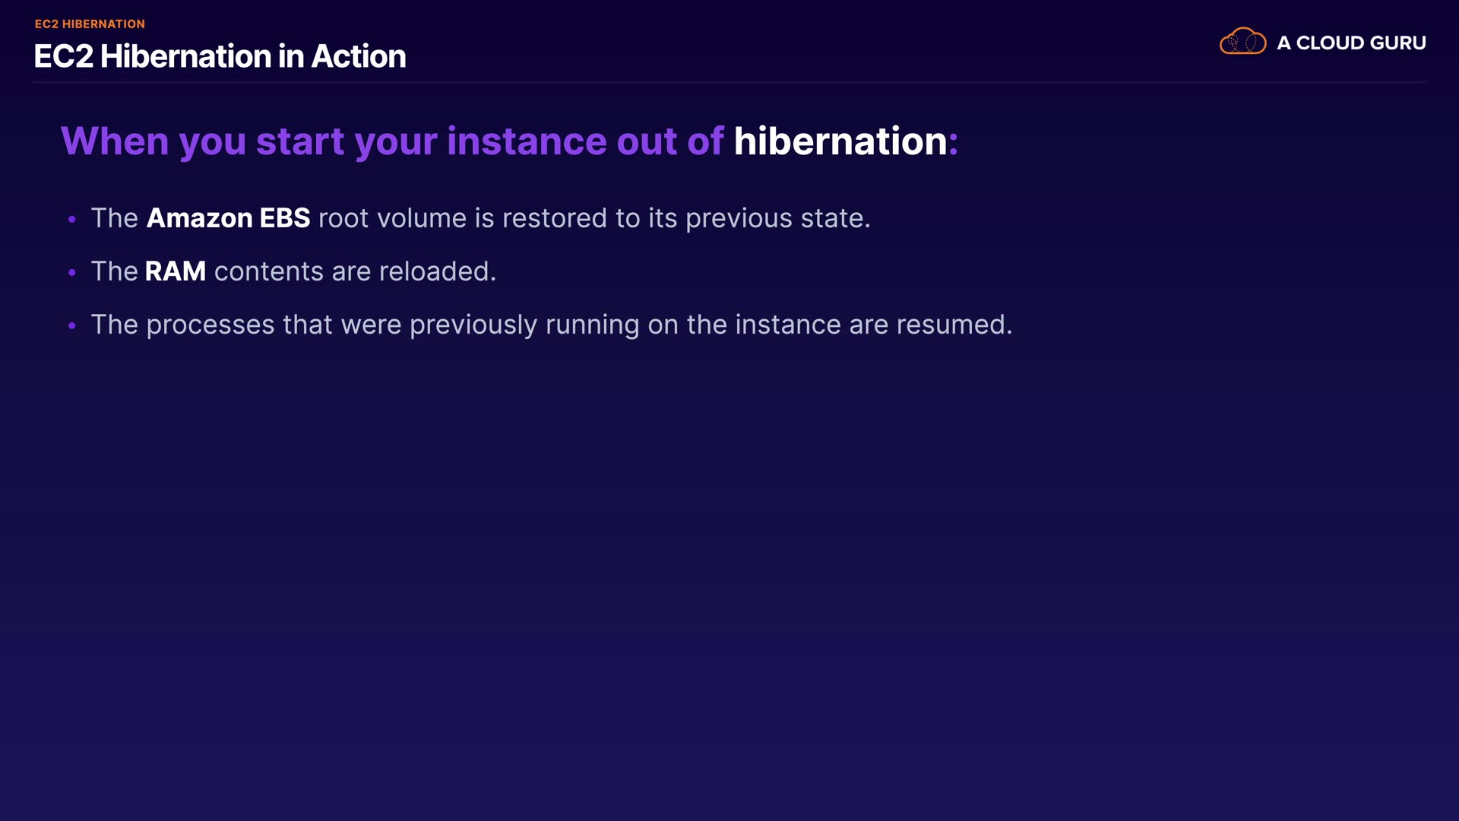1459x821 pixels.
Task: Click the word 'resumed.' ending the third bullet
Action: (x=954, y=325)
